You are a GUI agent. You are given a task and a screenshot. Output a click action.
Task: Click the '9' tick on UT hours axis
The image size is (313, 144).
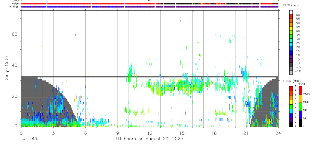click(x=118, y=133)
